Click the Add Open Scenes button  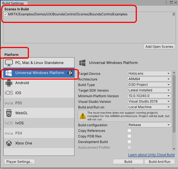coord(159,47)
